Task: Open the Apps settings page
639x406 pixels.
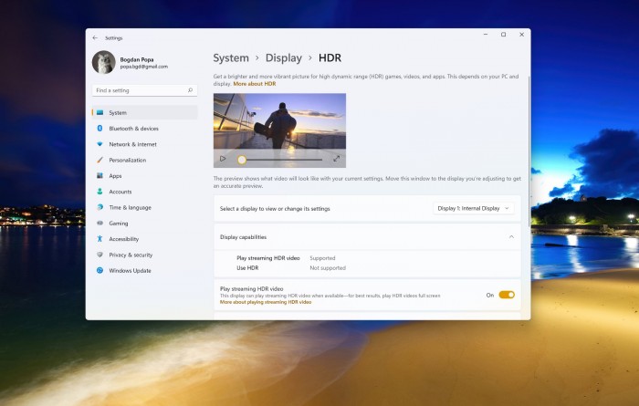Action: tap(115, 176)
